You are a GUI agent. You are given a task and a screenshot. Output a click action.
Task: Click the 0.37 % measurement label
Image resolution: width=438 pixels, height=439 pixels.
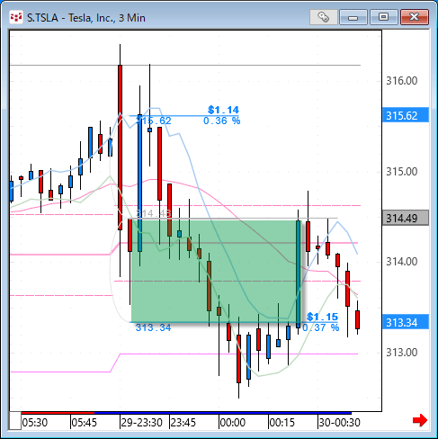[321, 327]
